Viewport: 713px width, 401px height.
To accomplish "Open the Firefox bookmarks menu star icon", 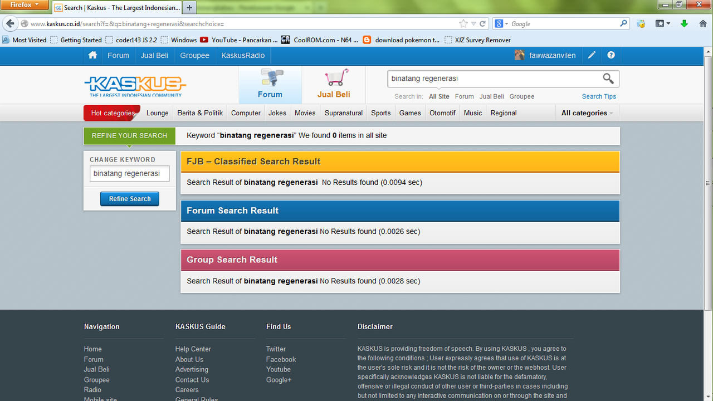I will pos(662,24).
